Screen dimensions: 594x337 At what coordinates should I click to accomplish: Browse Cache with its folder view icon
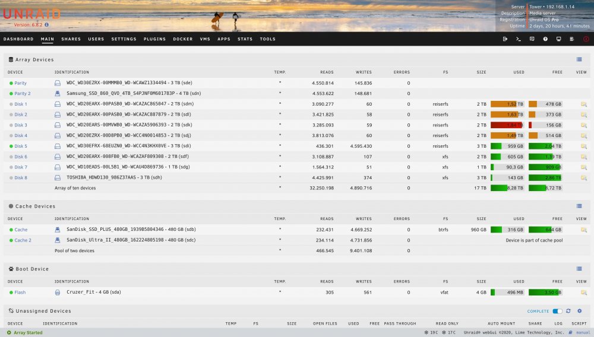583,230
